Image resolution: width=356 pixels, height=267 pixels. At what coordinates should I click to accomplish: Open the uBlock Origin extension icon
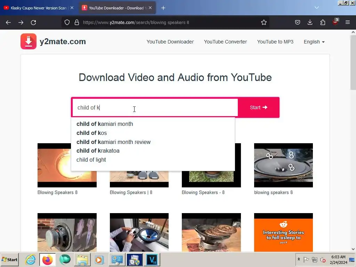335,22
